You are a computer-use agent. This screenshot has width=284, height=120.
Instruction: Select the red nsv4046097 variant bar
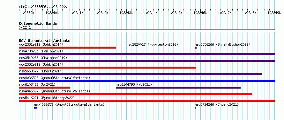click(x=136, y=94)
